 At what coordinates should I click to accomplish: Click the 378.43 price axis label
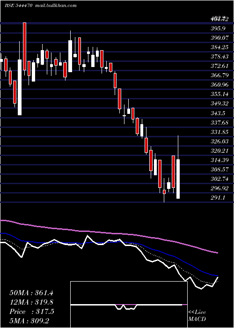tap(219, 57)
